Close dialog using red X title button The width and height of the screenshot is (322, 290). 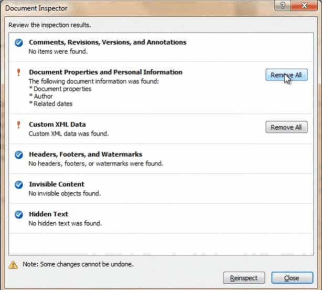[x=304, y=6]
